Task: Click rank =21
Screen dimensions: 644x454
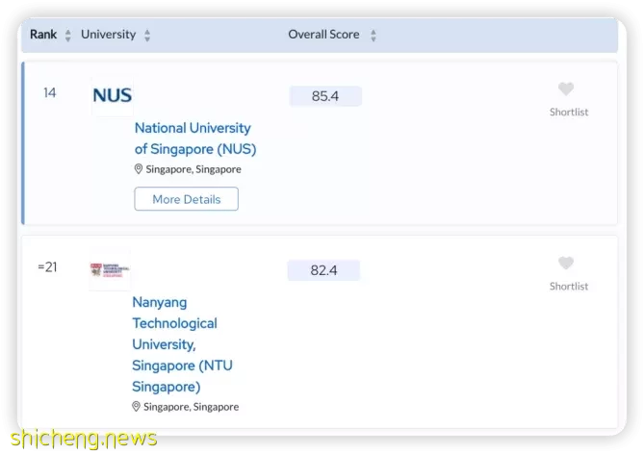Action: tap(47, 267)
